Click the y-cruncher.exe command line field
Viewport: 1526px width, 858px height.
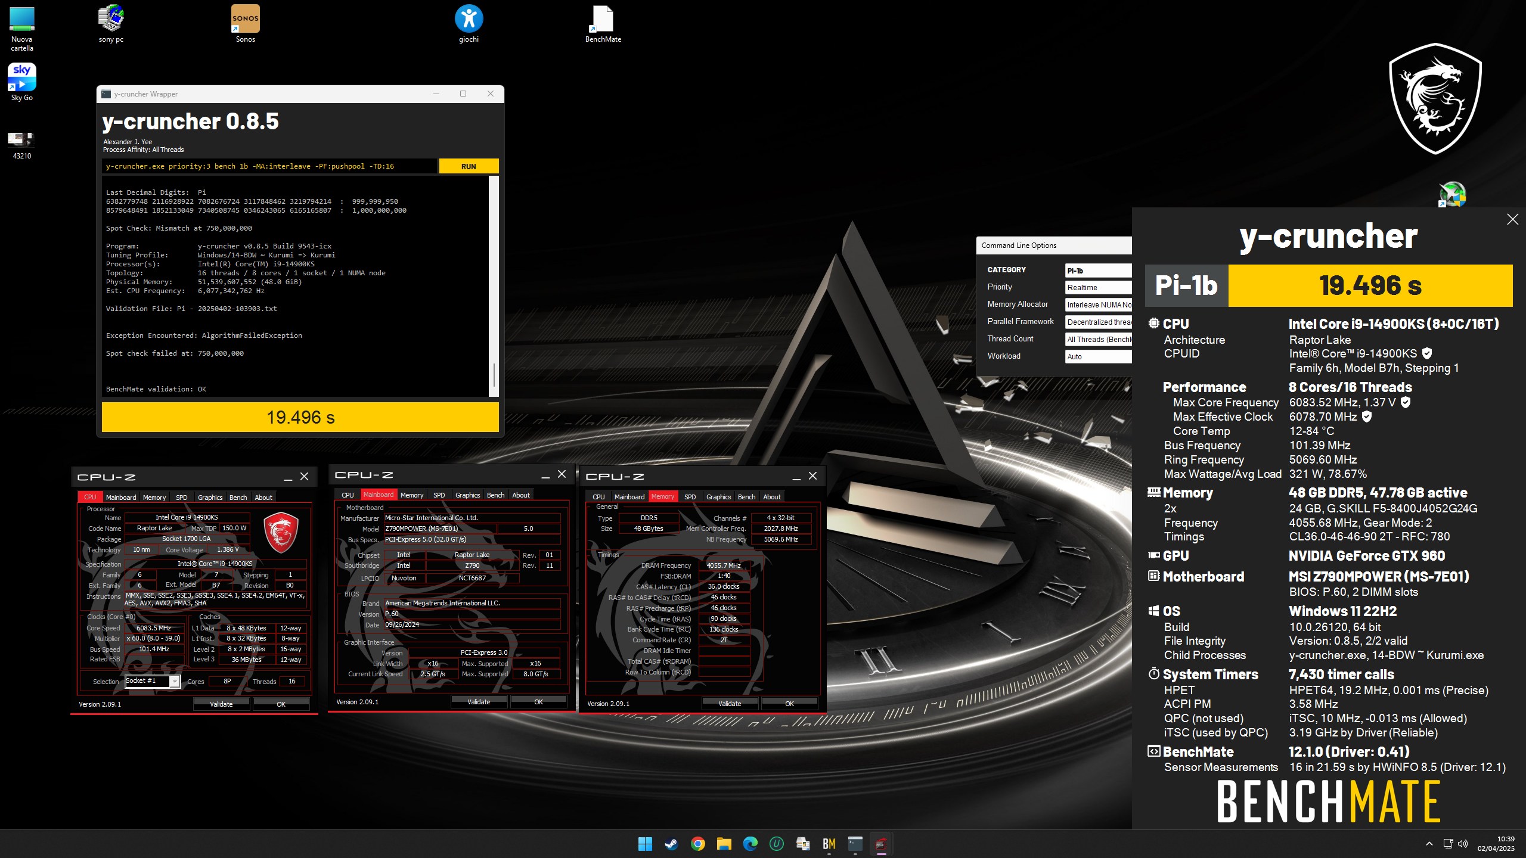click(x=269, y=166)
